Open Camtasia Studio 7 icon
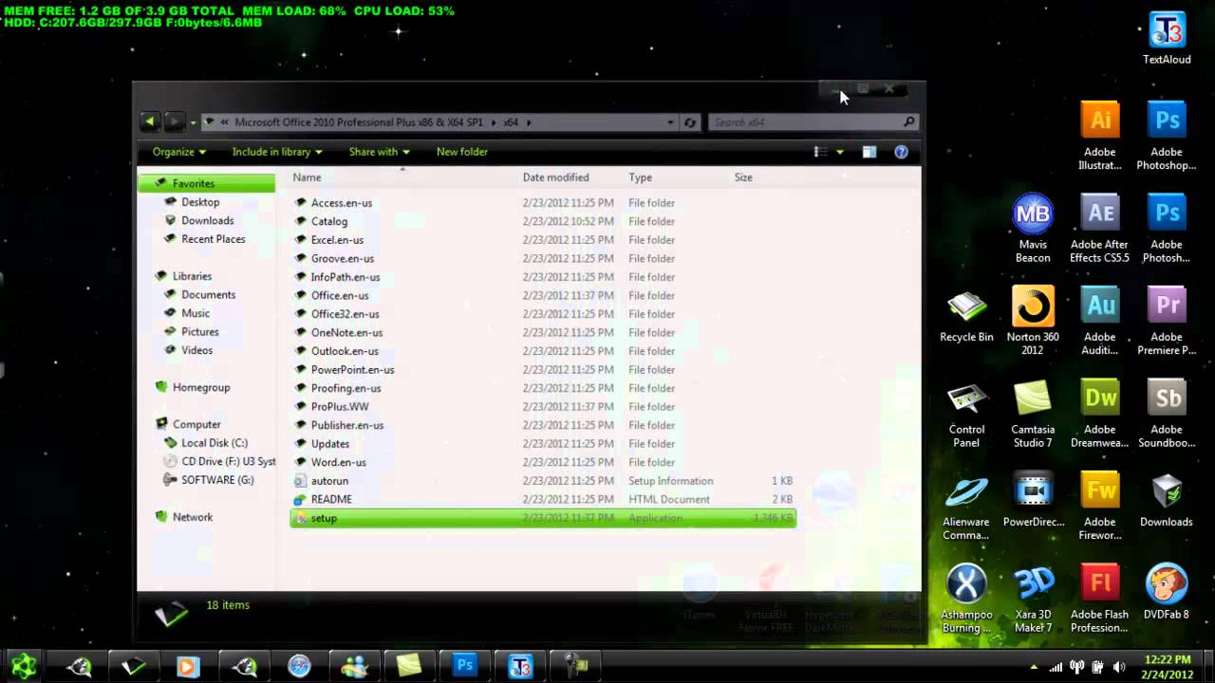Screen dimensions: 1215x683 click(x=1033, y=414)
